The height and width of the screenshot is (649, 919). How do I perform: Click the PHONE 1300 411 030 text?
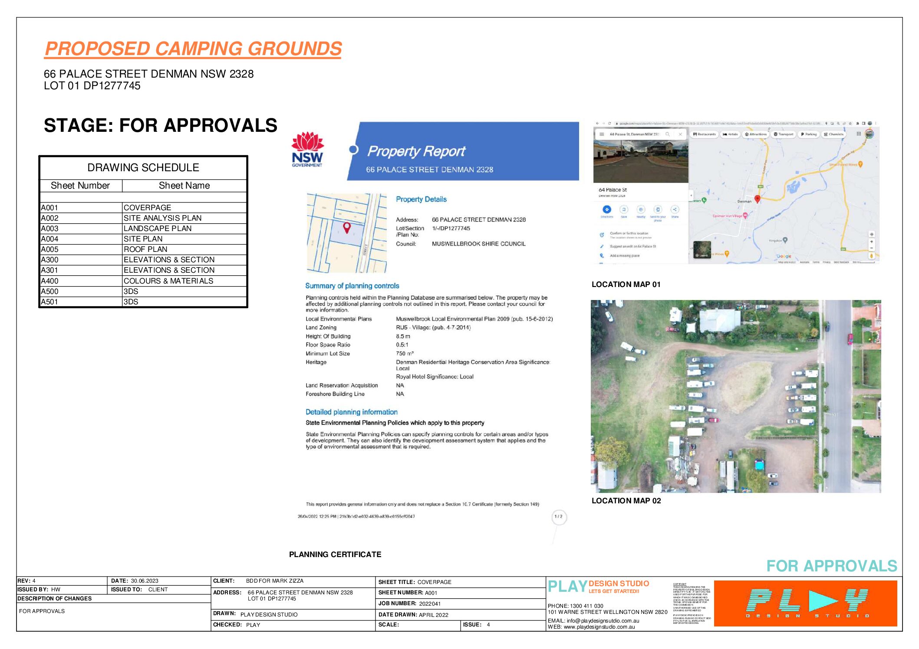575,606
